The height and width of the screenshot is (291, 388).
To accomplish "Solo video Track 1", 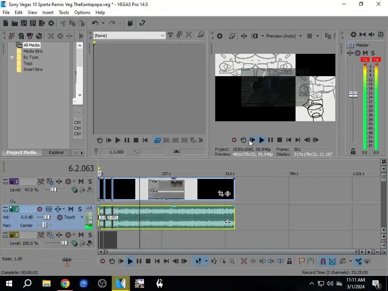I will (x=90, y=181).
